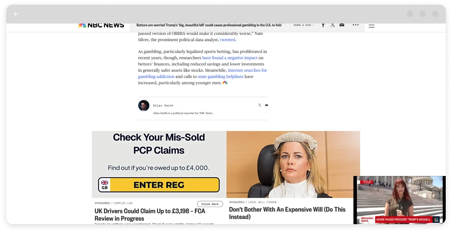
Task: Open the three-dots more options menu
Action: (x=356, y=25)
